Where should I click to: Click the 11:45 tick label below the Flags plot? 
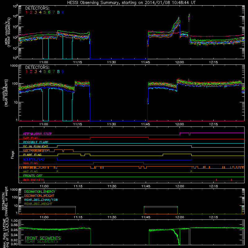click(146, 186)
